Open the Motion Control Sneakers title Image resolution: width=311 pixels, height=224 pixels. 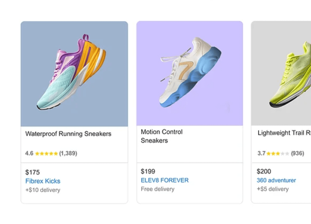click(x=162, y=136)
